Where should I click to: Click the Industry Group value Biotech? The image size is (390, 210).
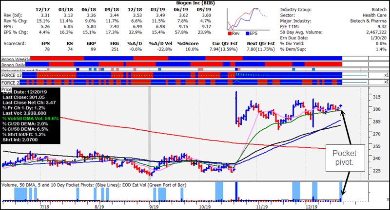pos(379,10)
